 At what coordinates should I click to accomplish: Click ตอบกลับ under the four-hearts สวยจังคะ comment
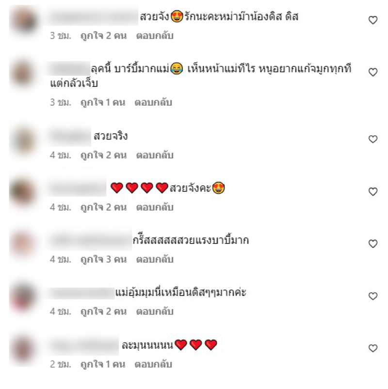pos(155,207)
